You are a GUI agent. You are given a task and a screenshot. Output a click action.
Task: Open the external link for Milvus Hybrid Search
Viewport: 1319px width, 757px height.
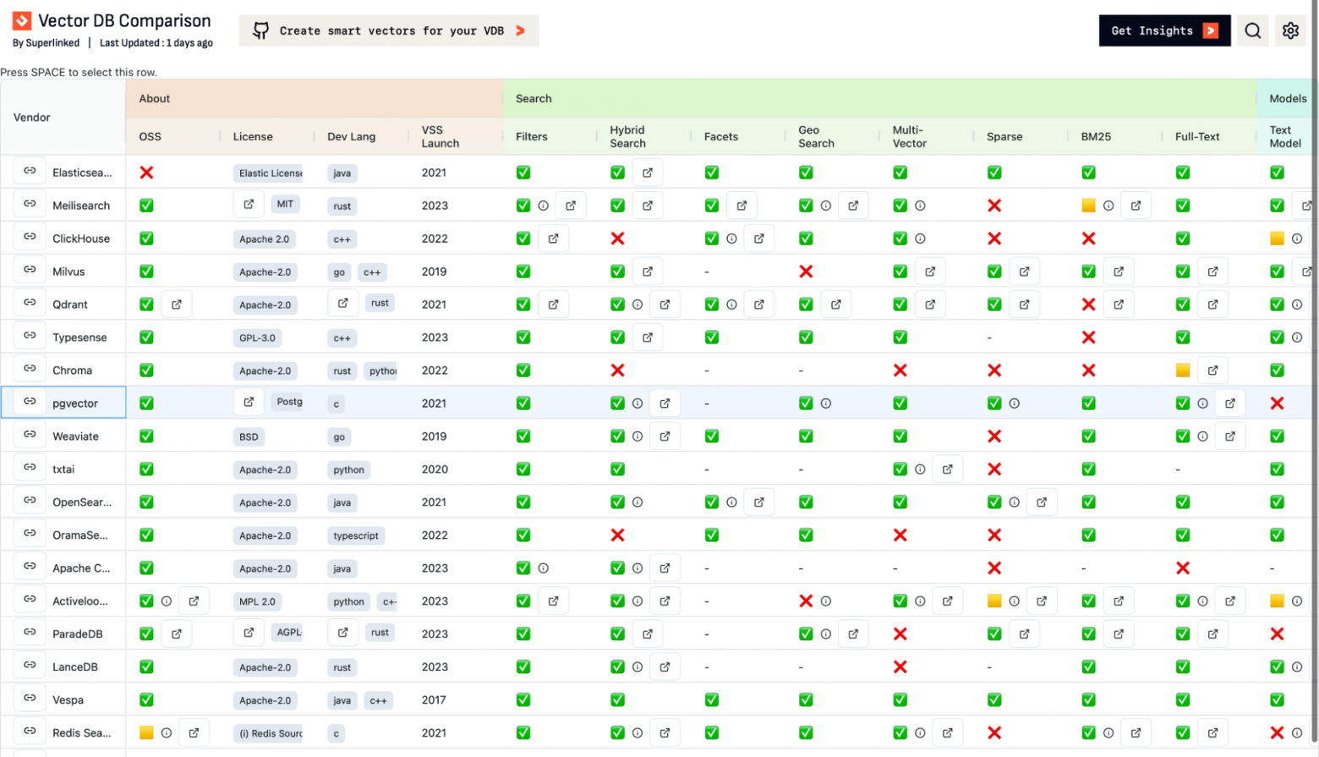[648, 271]
